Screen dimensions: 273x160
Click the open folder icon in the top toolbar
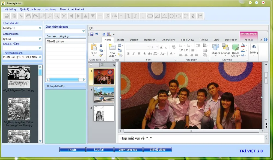(x=7, y=16)
